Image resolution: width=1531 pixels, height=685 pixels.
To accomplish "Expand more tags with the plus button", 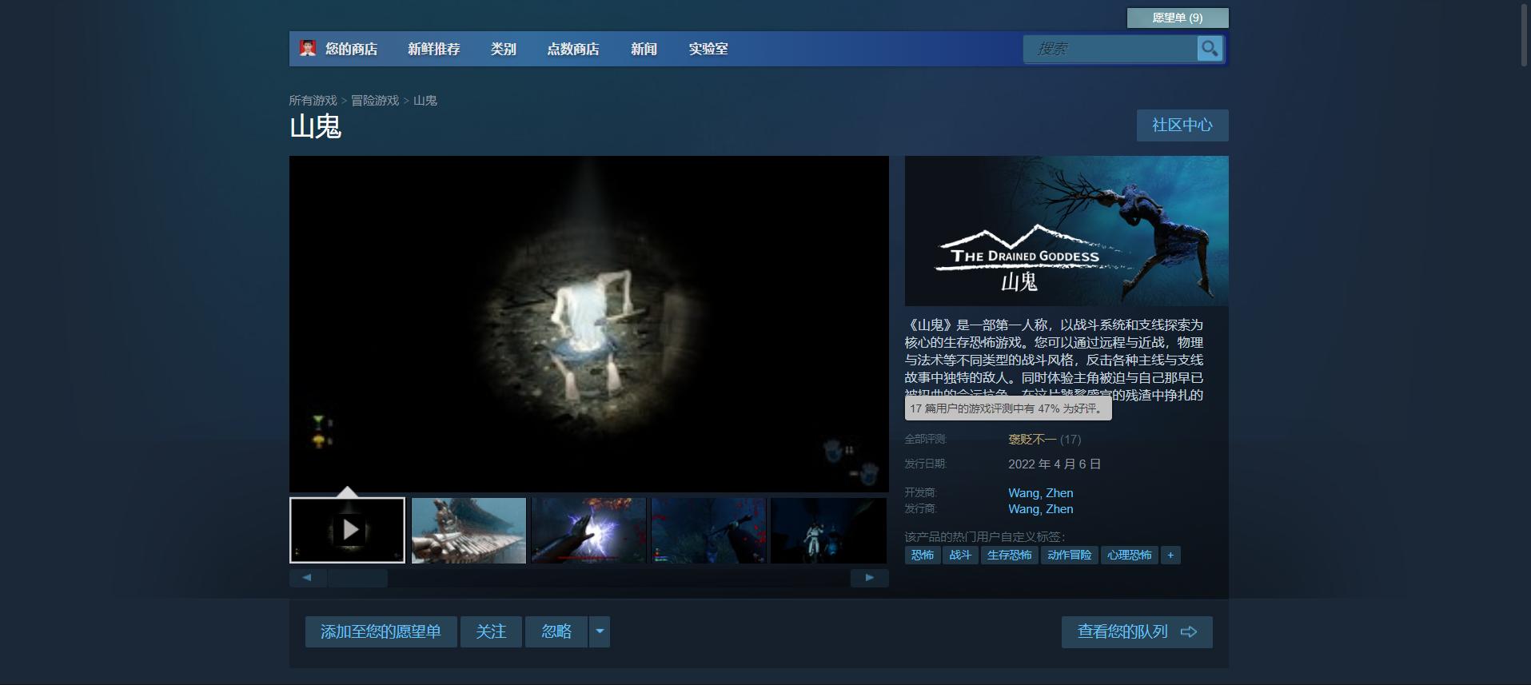I will point(1170,555).
